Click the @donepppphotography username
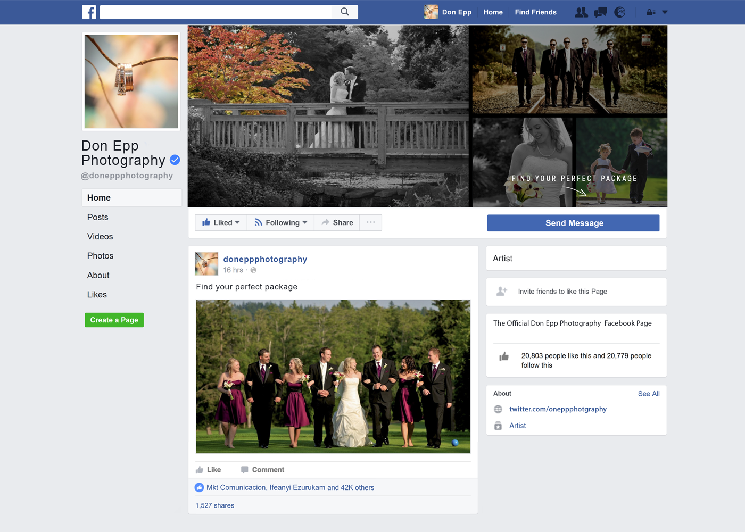The width and height of the screenshot is (745, 532). pos(127,176)
